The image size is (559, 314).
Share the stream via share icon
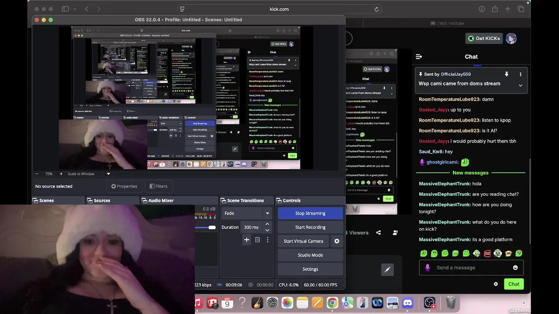(379, 233)
